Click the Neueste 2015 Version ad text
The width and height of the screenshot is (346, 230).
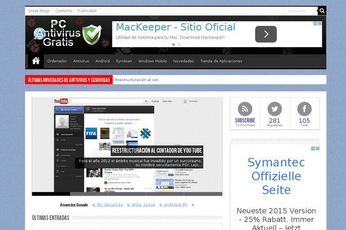pos(276,218)
